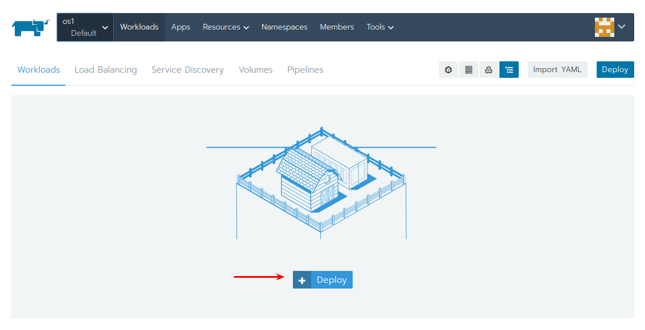Select the Volumes tab
This screenshot has height=330, width=645.
(255, 69)
